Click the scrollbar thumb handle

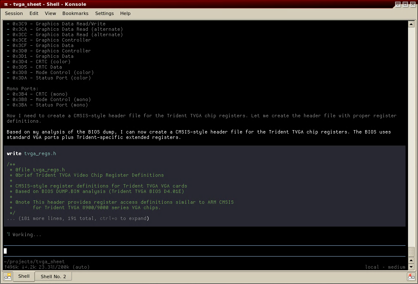click(411, 252)
